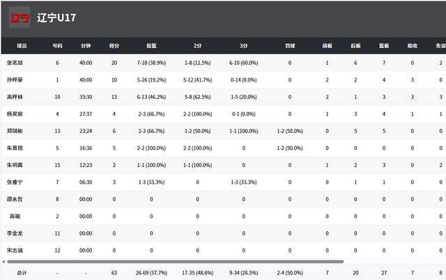Click the 总计 totals row label
446x280 pixels.
click(x=22, y=273)
